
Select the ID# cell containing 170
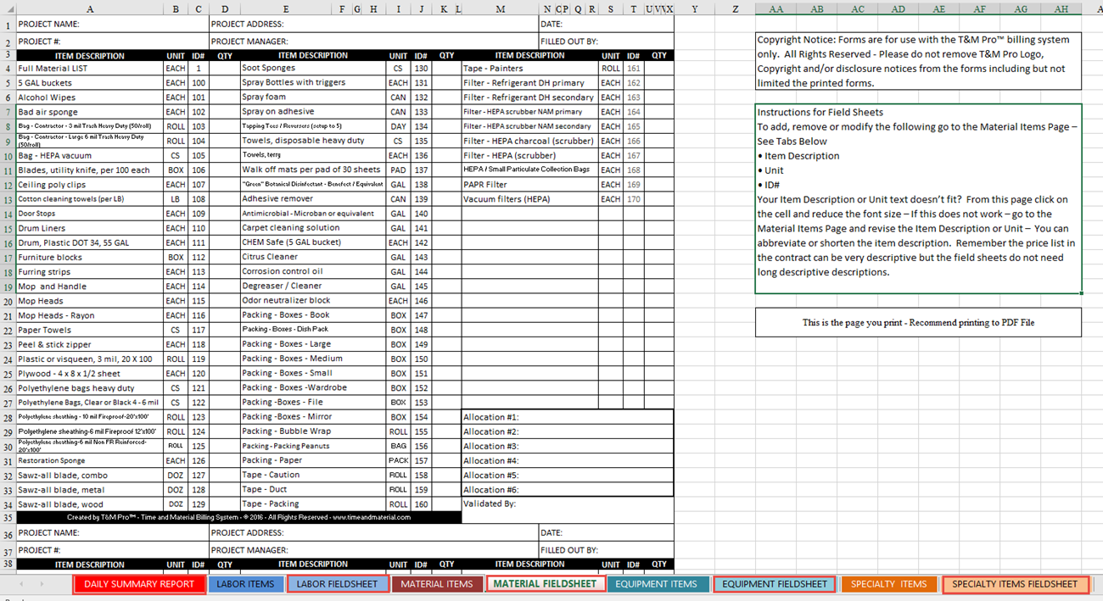634,198
